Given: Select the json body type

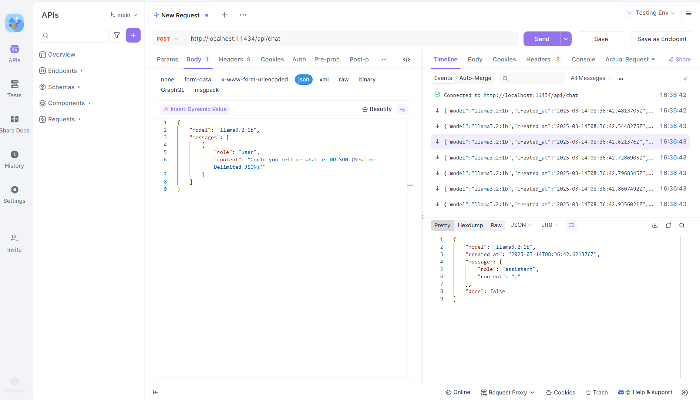Looking at the screenshot, I should 304,80.
